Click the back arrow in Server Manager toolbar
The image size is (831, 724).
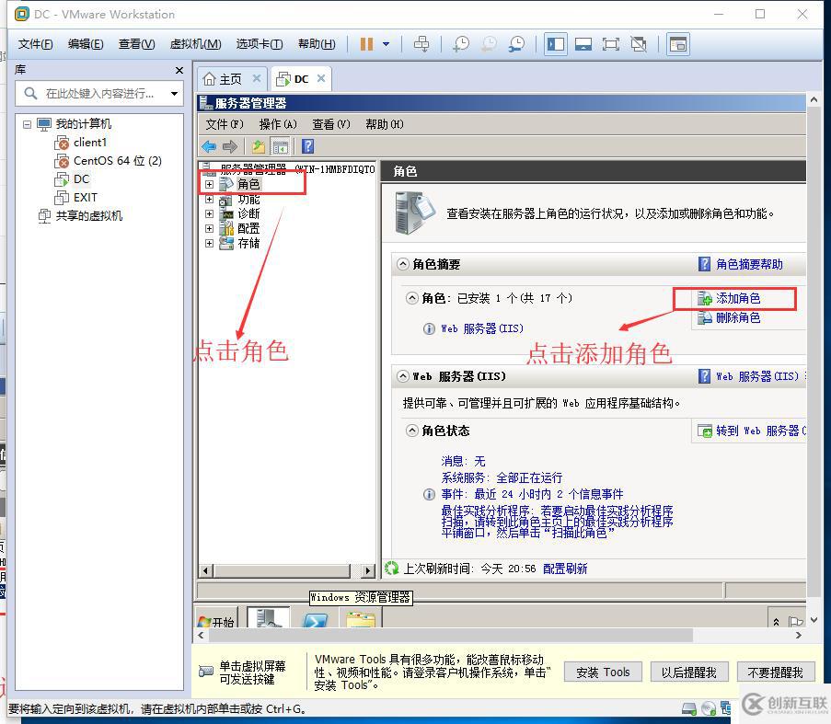[x=209, y=146]
